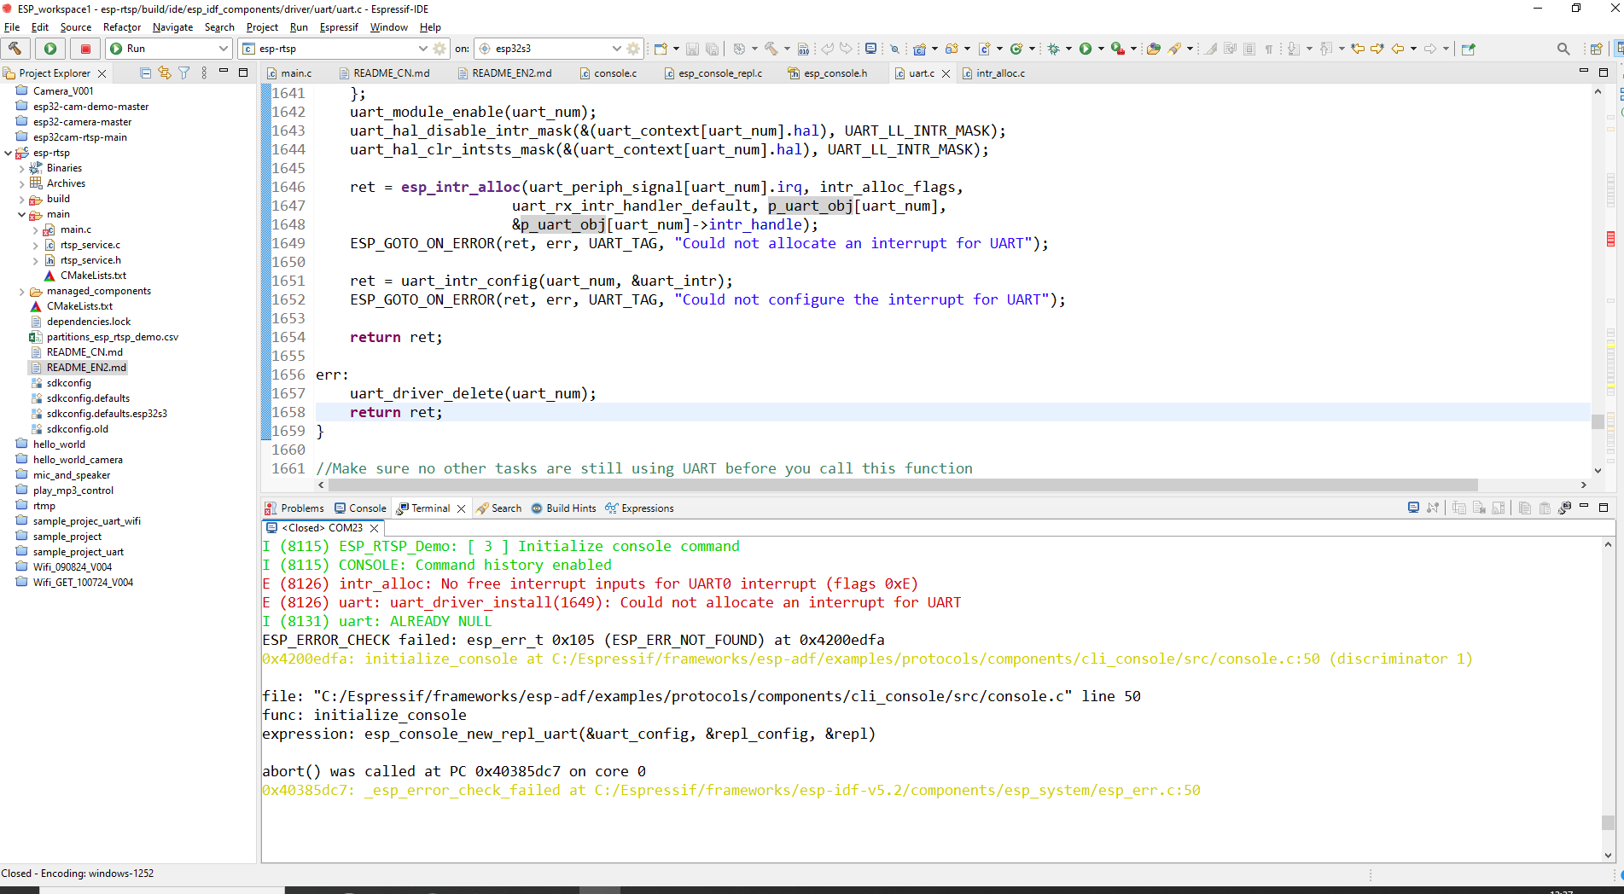
Task: Launch the project with the green Run button
Action: pyautogui.click(x=50, y=49)
